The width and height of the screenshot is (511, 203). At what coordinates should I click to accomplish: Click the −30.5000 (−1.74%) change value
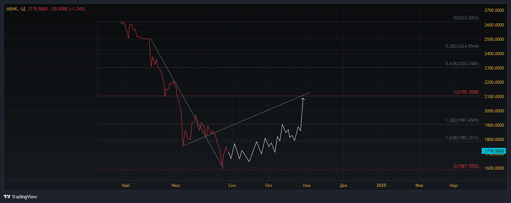[67, 9]
